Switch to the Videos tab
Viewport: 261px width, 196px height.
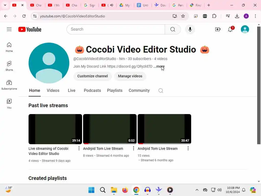coord(53,91)
